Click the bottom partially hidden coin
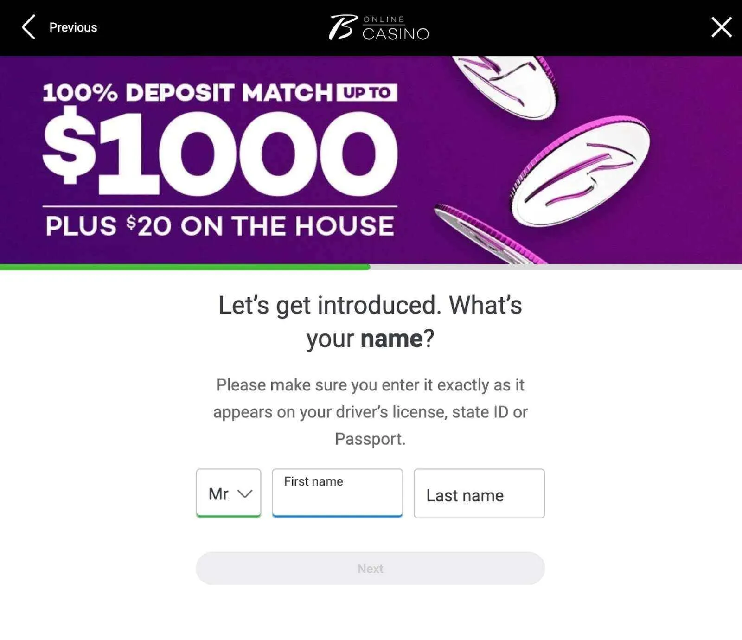 tap(487, 237)
